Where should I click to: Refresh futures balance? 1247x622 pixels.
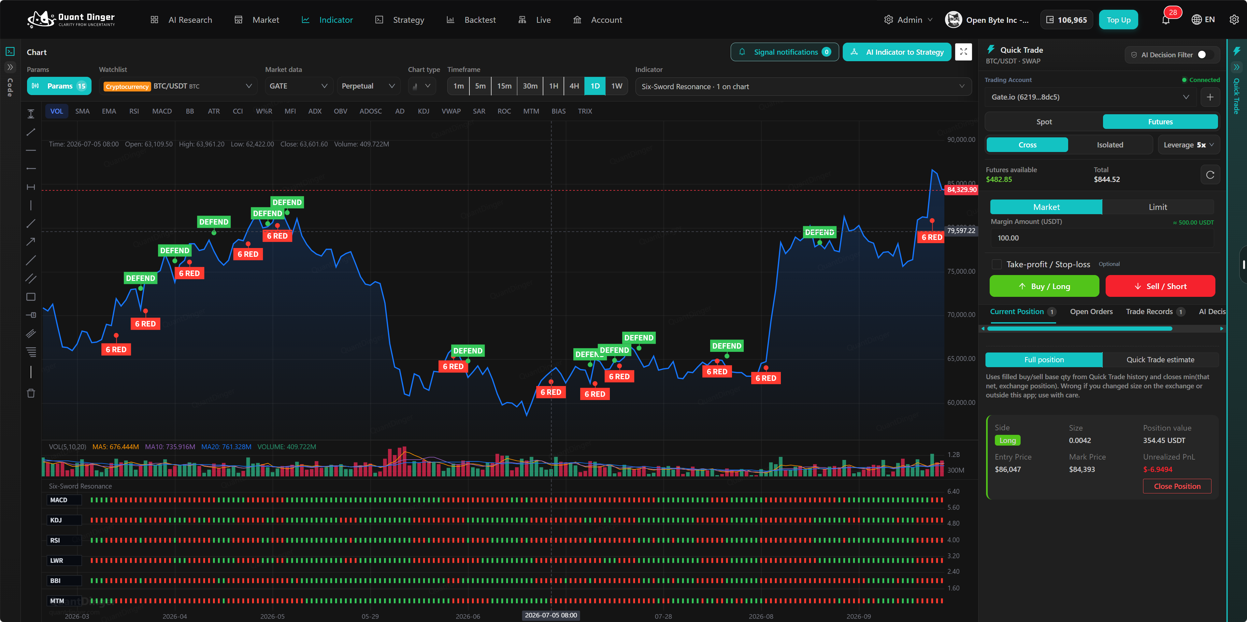[x=1210, y=174]
